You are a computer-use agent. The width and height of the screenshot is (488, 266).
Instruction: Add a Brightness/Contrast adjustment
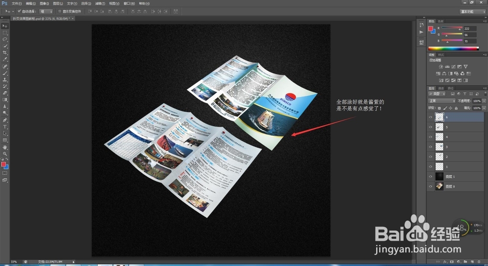click(x=441, y=66)
